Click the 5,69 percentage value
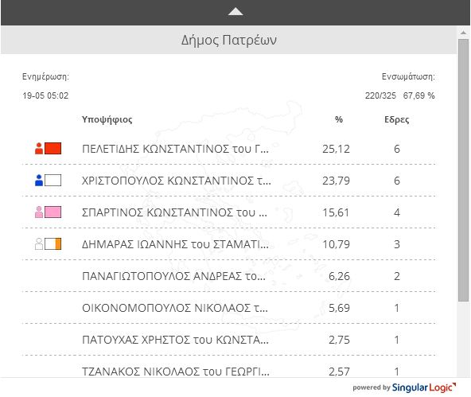471x397 pixels. tap(339, 308)
